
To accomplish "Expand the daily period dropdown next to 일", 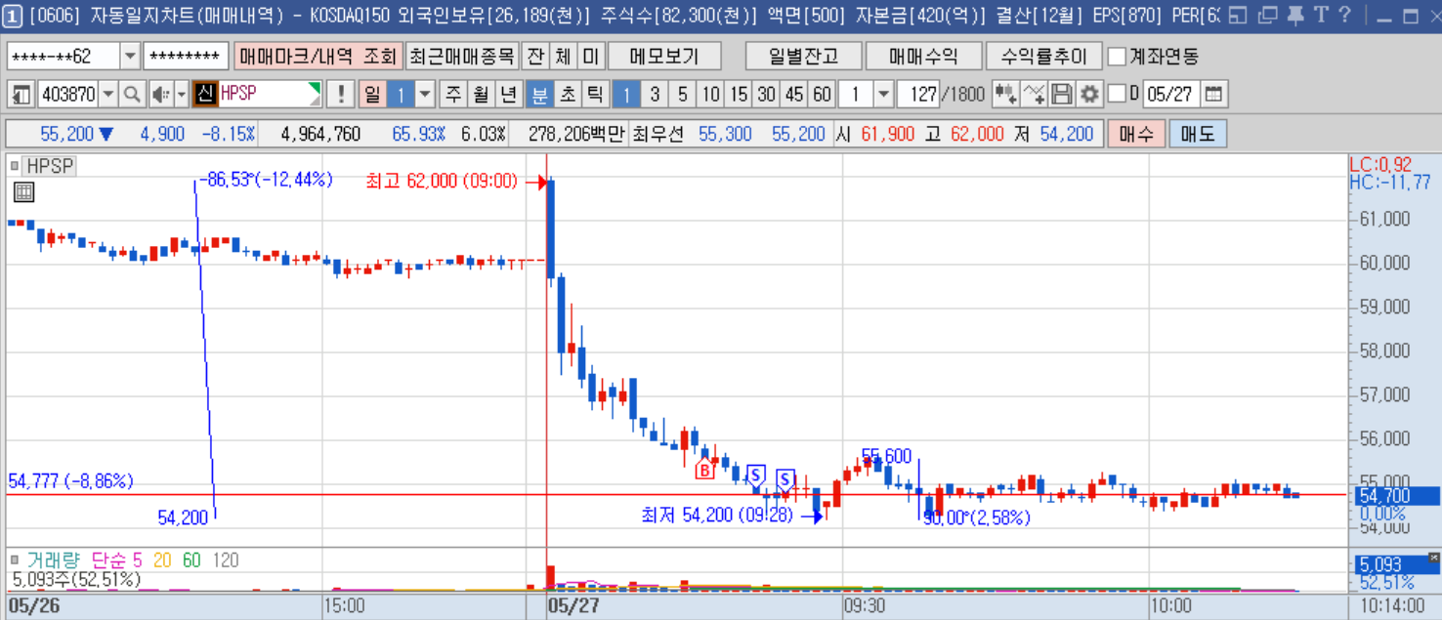I will pyautogui.click(x=425, y=95).
